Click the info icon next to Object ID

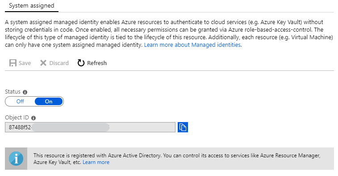point(33,118)
